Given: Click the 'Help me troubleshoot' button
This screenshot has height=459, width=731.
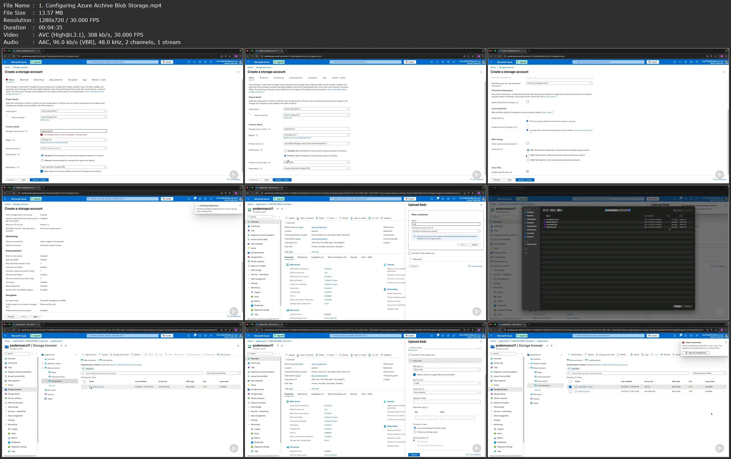Looking at the screenshot, I should click(696, 353).
